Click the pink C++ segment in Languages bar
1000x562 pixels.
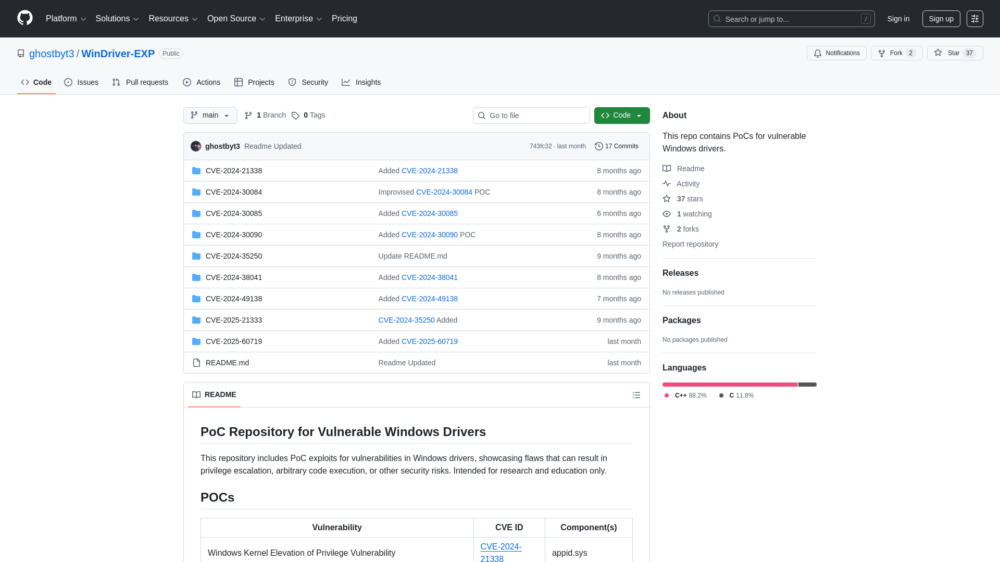[729, 385]
